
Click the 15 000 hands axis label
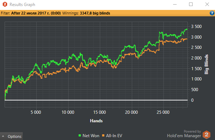coord(100,112)
